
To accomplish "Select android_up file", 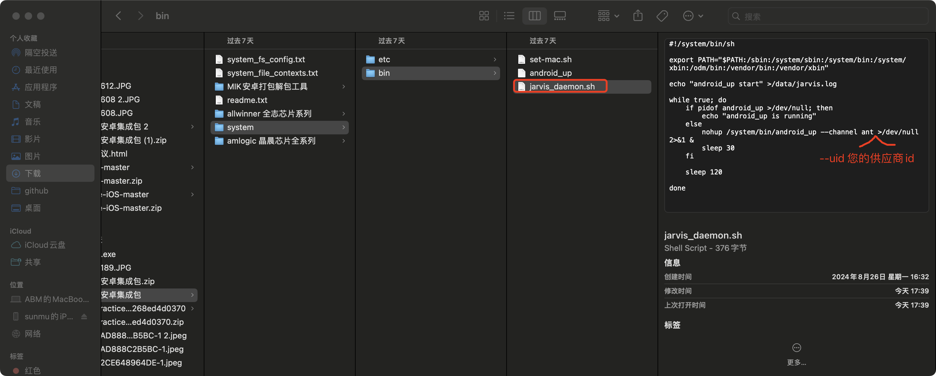I will [582, 73].
